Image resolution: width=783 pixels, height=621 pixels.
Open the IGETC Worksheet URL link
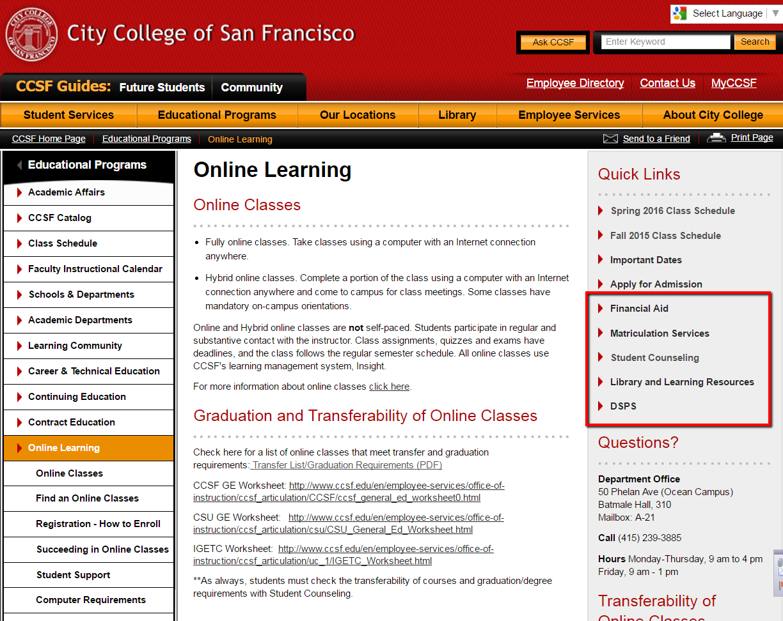click(x=344, y=555)
